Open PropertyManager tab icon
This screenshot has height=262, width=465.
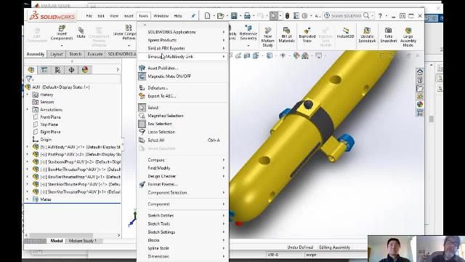(x=44, y=70)
